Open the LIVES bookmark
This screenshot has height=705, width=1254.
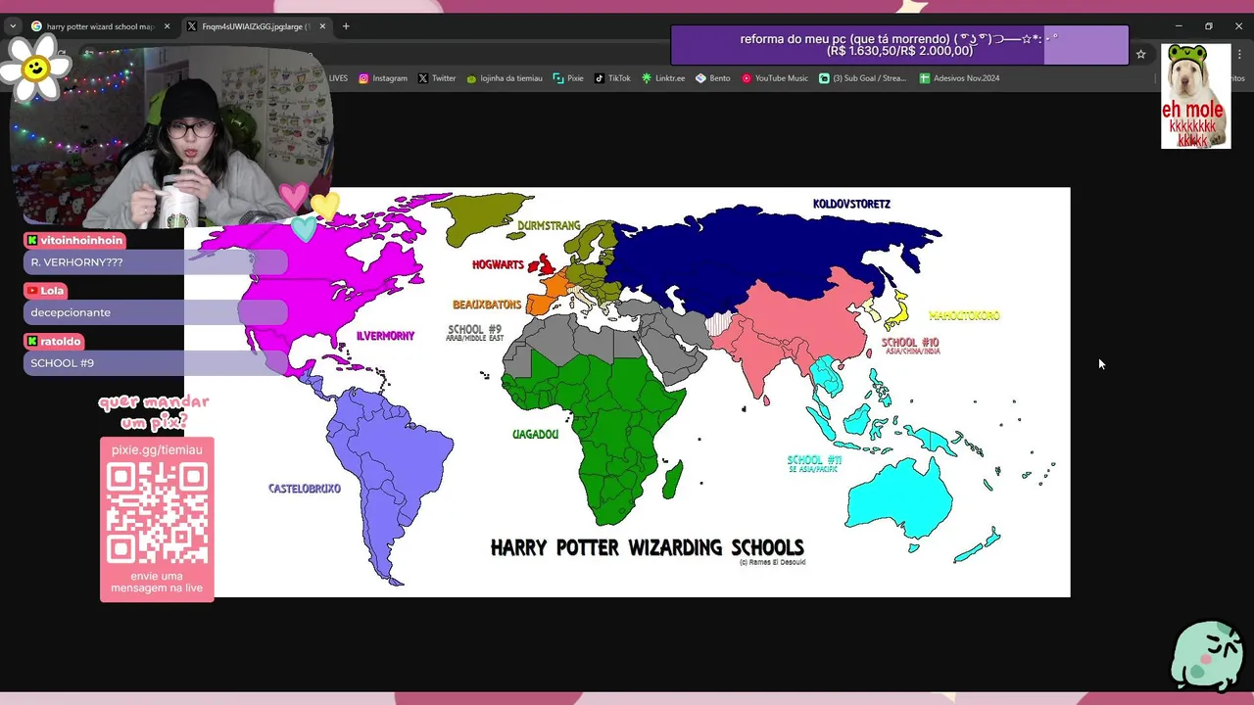[338, 78]
